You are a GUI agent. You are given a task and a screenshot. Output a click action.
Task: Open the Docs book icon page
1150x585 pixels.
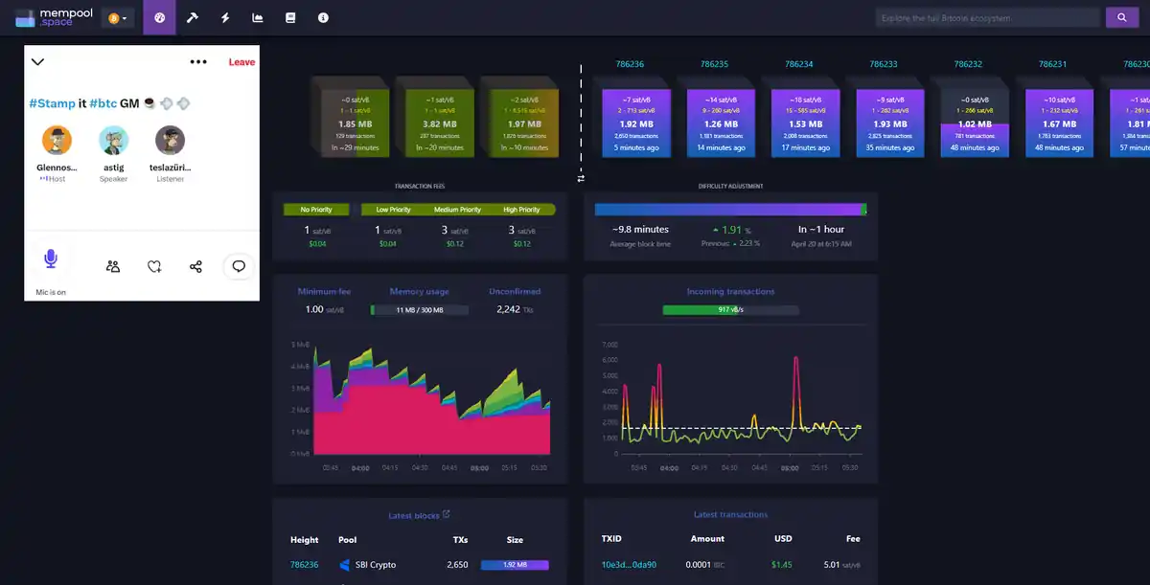click(290, 17)
